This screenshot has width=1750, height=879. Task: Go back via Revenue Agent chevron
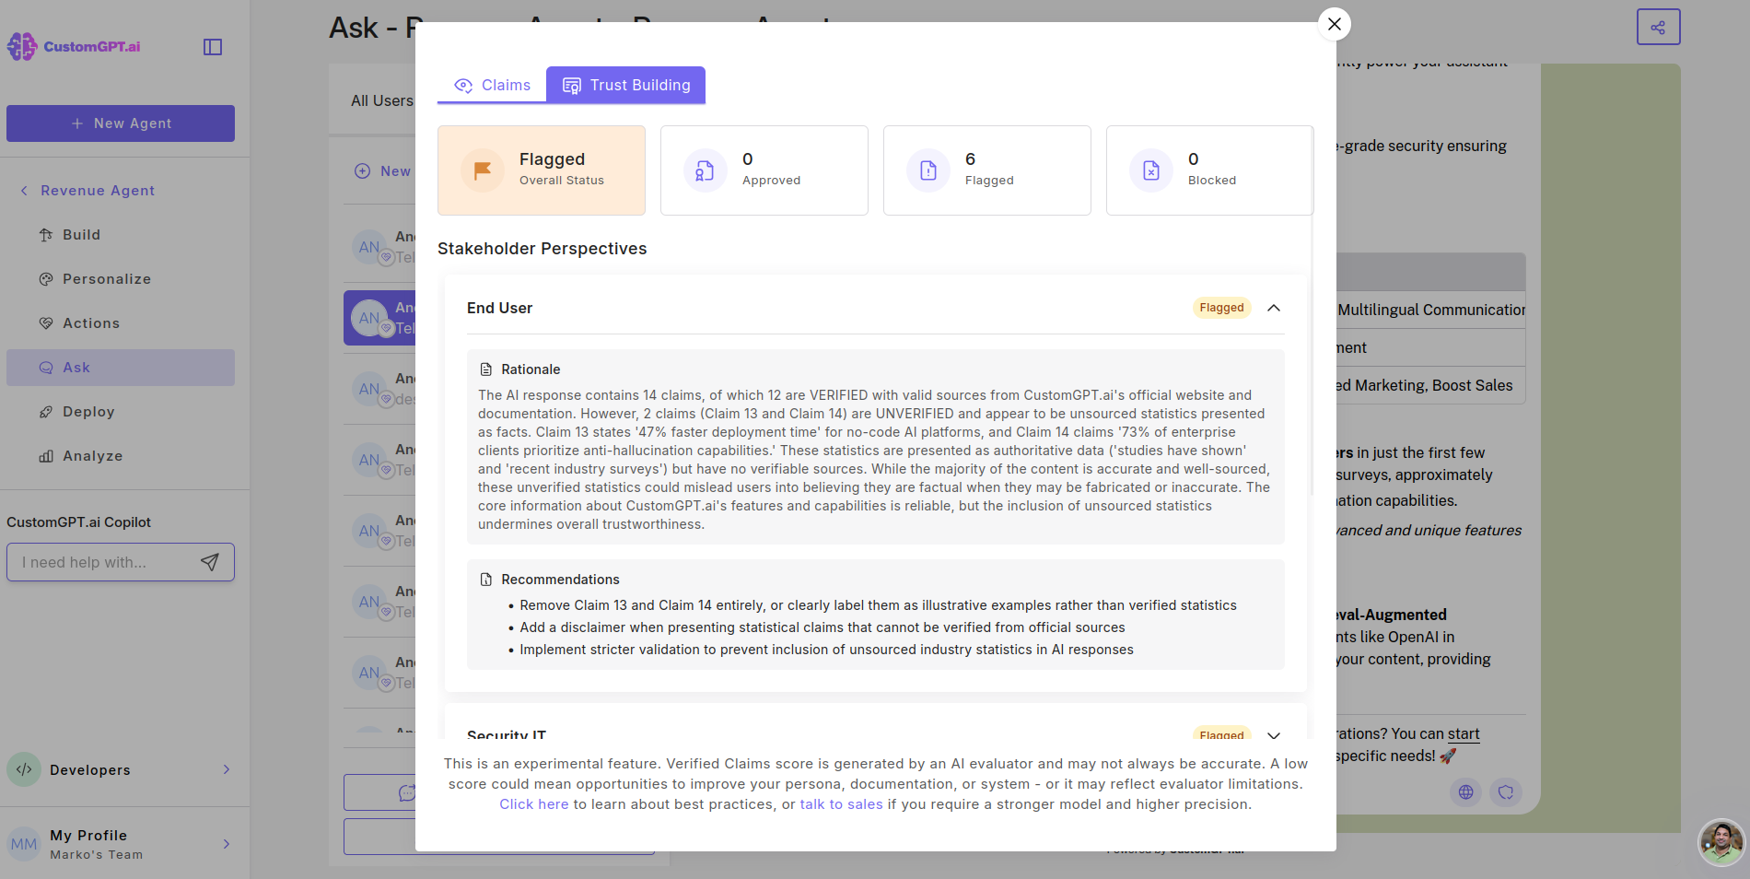[24, 191]
